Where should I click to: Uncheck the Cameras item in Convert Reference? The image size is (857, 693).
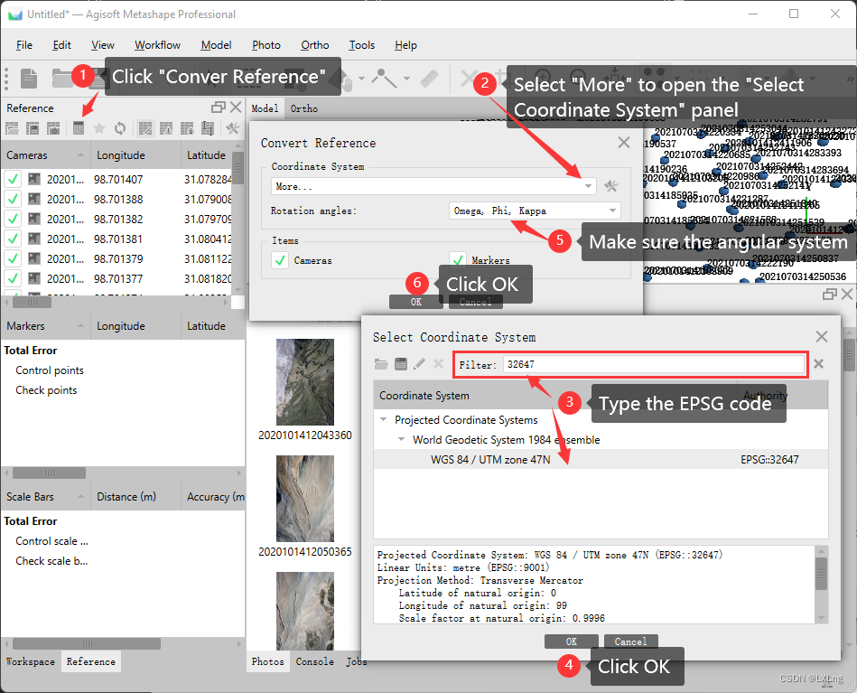280,260
